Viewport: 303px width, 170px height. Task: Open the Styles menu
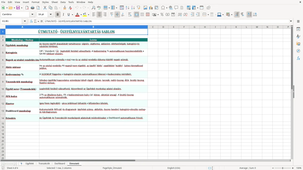pos(45,2)
